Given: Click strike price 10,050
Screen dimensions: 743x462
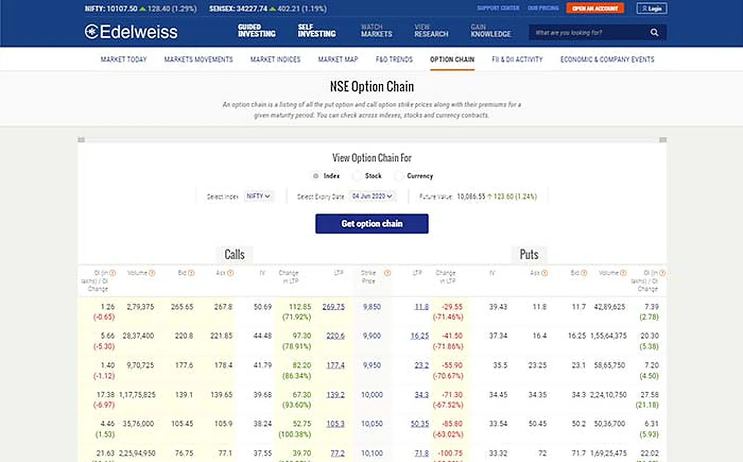Looking at the screenshot, I should (x=372, y=424).
